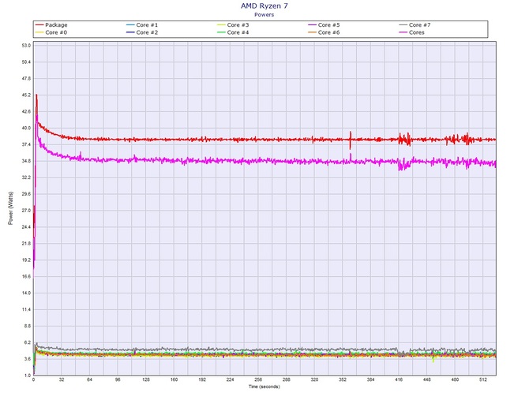Click the 256 x-axis tick label
529x396 pixels.
[x=258, y=379]
